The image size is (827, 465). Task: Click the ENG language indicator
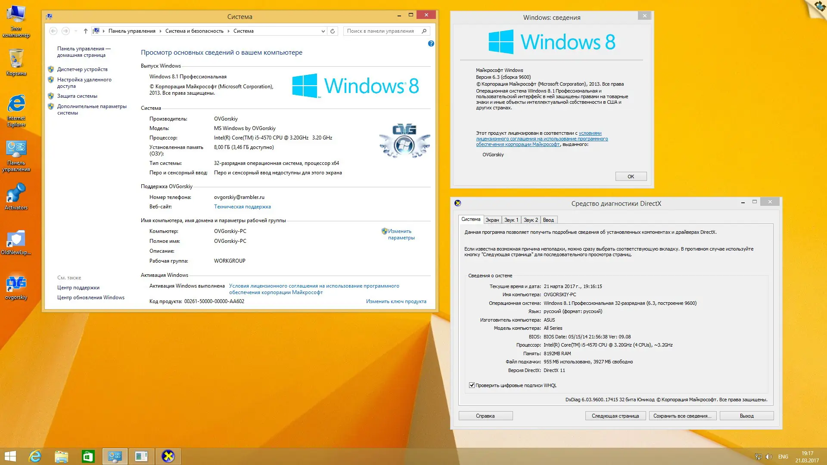783,457
